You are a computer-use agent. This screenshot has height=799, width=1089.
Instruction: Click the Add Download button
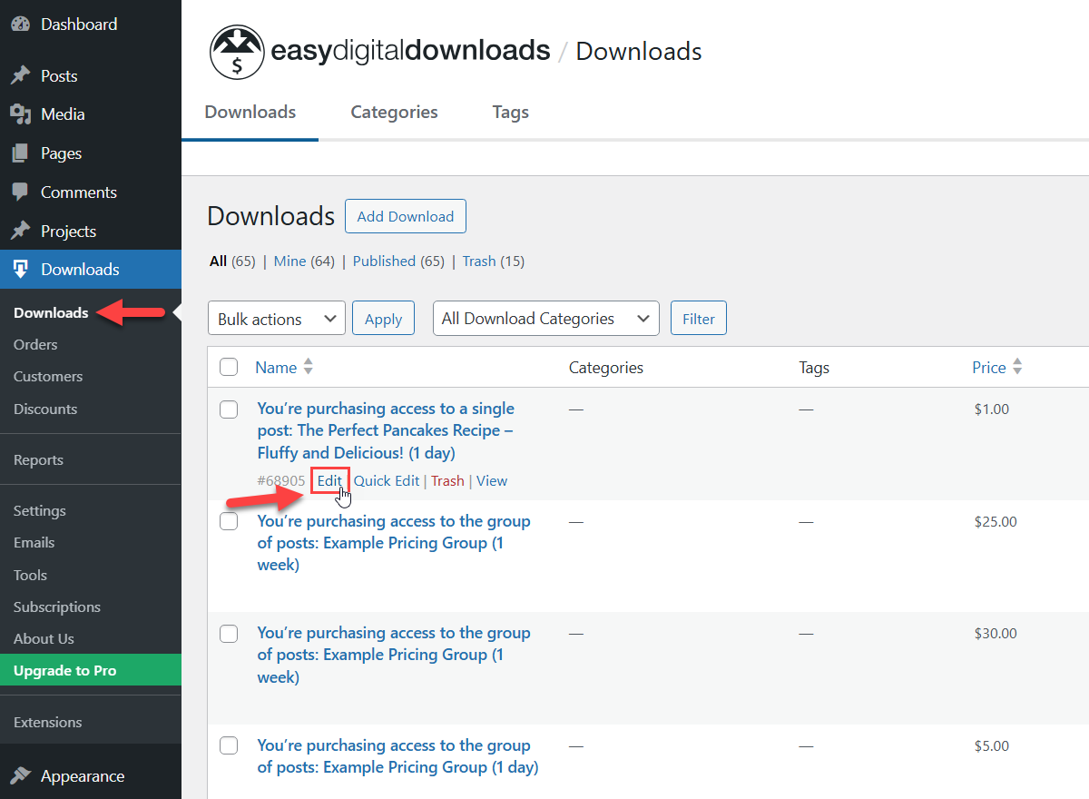(405, 216)
